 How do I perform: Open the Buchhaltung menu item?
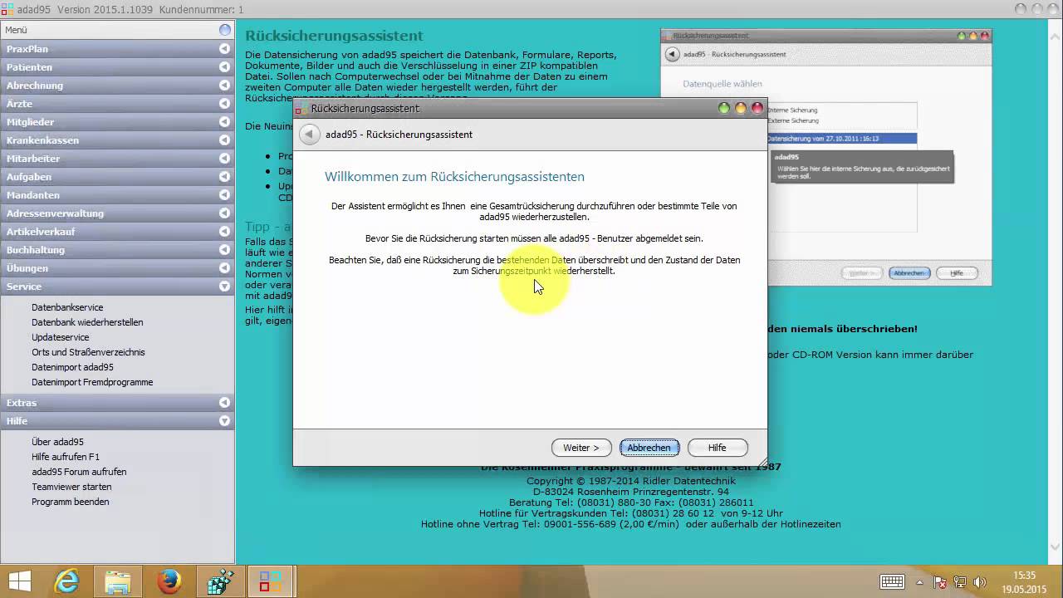[117, 250]
